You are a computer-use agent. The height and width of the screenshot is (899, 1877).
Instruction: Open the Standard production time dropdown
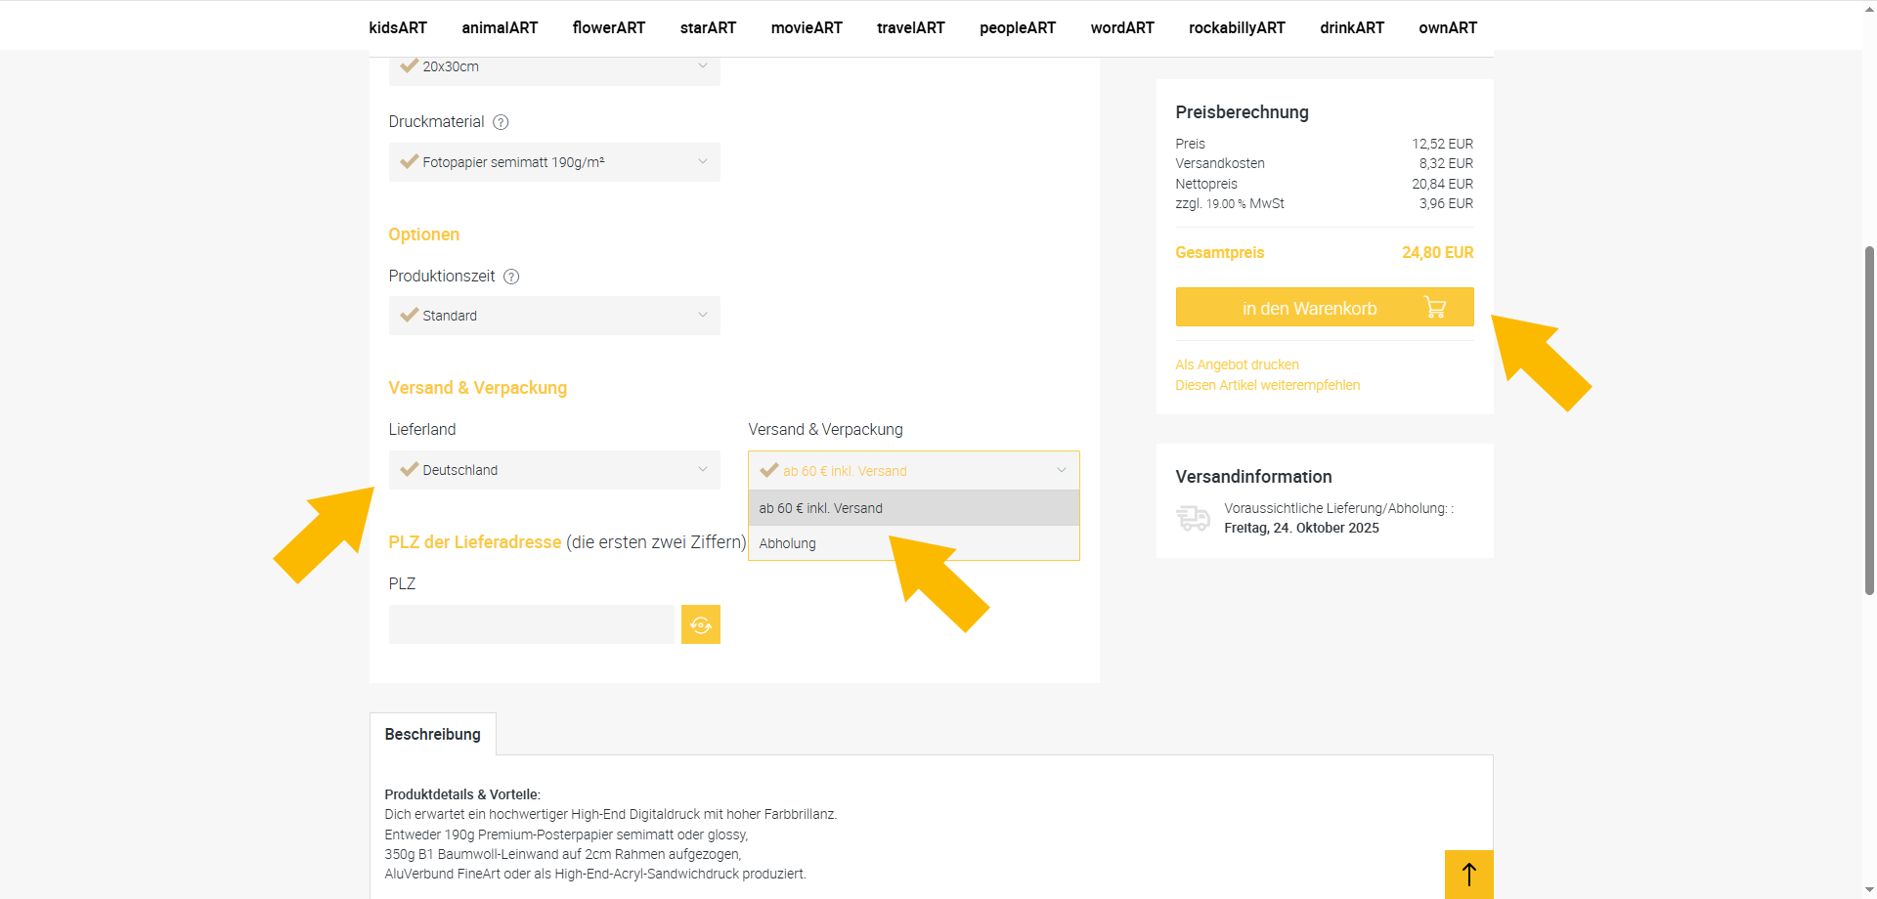554,316
